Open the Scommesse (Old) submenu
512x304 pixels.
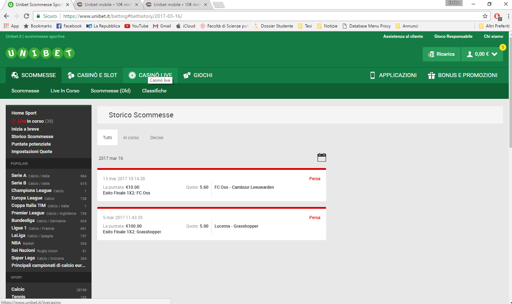tap(110, 91)
